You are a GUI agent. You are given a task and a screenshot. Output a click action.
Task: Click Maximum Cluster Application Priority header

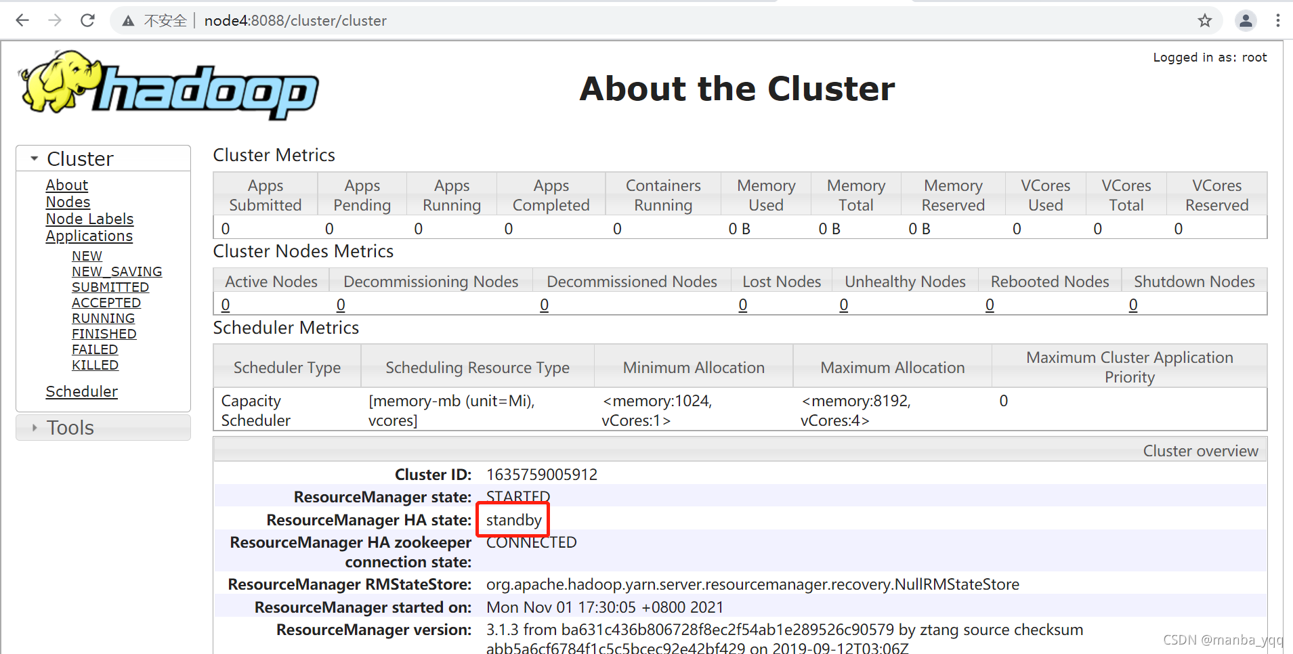[x=1130, y=367]
